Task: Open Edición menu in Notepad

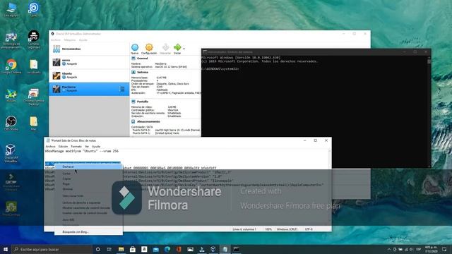Action: click(63, 147)
